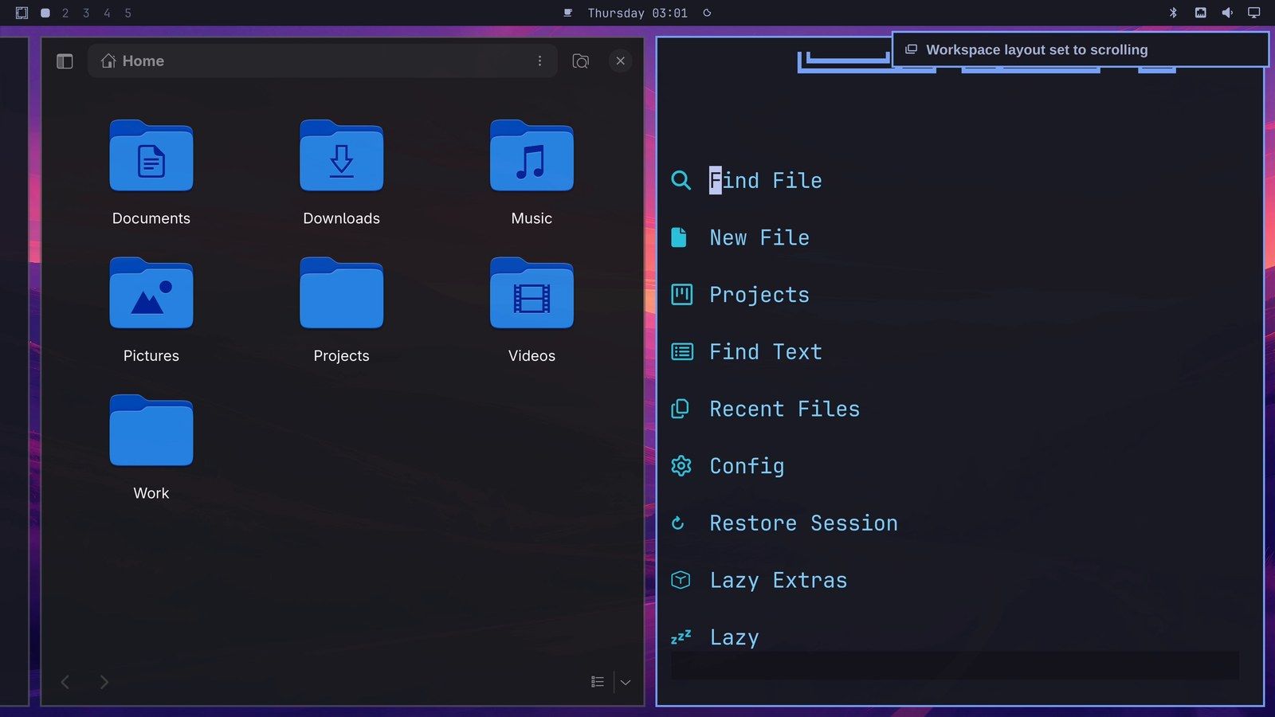Go forward in file manager
The width and height of the screenshot is (1275, 717).
coord(104,682)
